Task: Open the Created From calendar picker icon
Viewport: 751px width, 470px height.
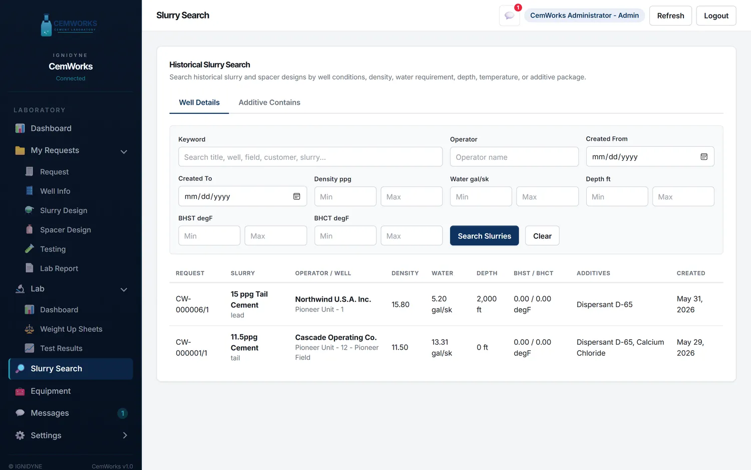Action: pos(704,157)
